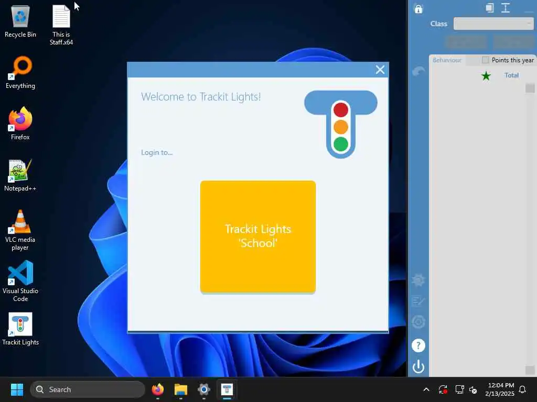This screenshot has height=402, width=537.
Task: Click the scrollbar down button in panel
Action: pyautogui.click(x=530, y=370)
